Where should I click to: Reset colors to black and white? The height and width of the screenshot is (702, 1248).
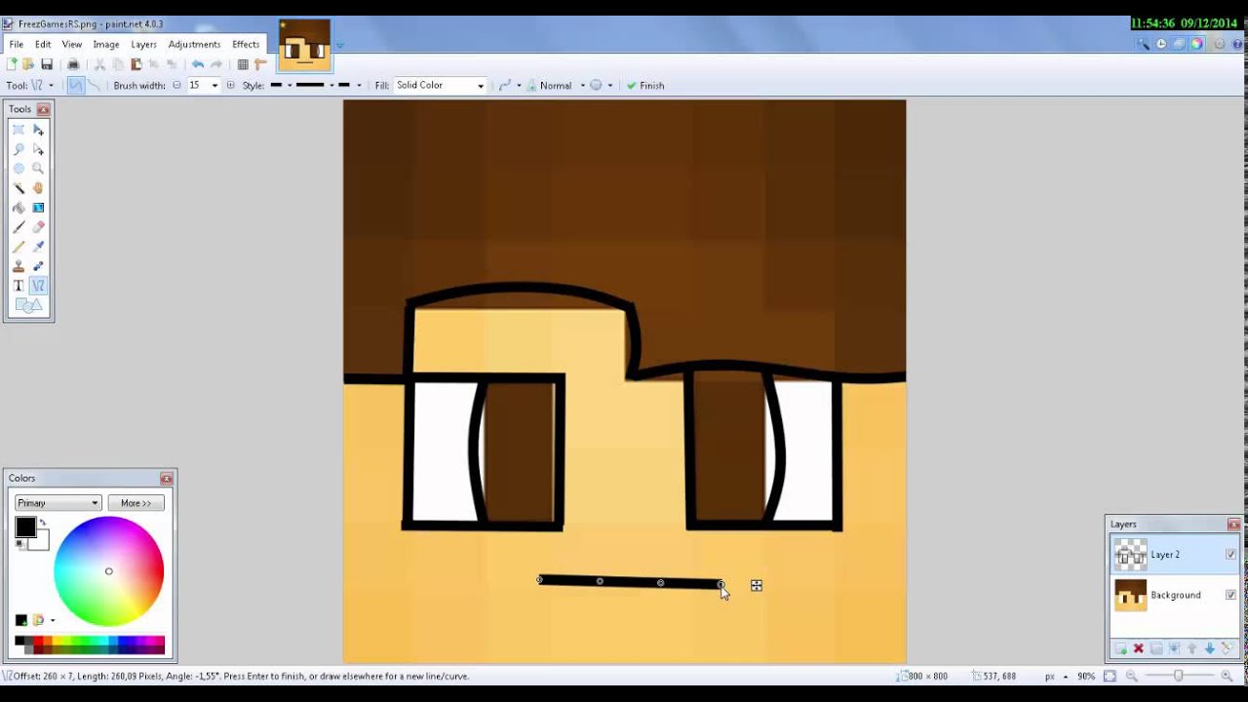19,544
